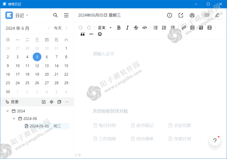
Task: Click the 目录 panel title
Action: [15, 102]
